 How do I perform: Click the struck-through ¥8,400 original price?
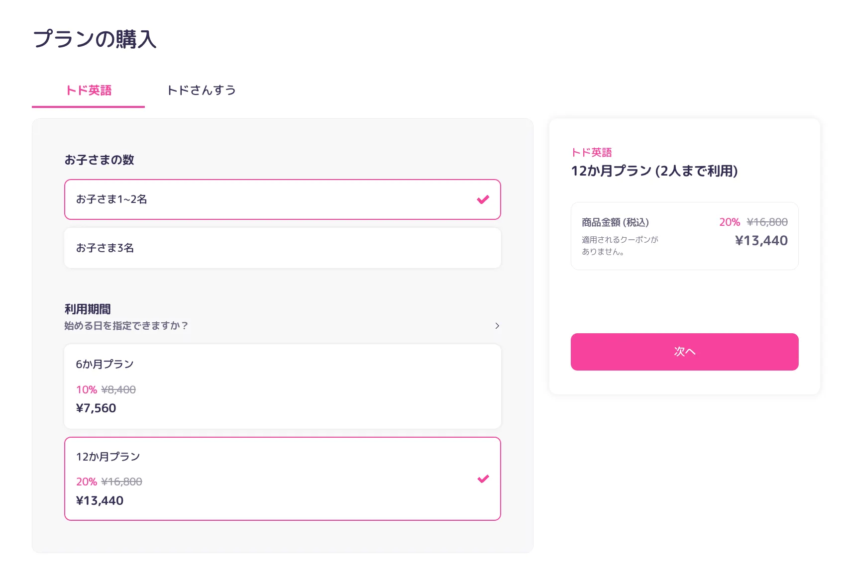pos(118,389)
